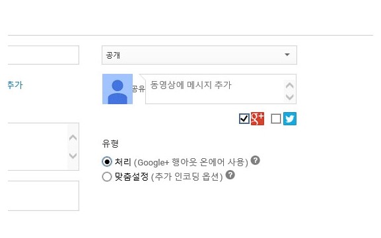Click the blue profile avatar image
This screenshot has height=238, width=381.
[x=118, y=89]
